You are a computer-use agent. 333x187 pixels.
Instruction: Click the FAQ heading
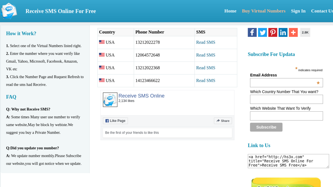click(x=11, y=97)
